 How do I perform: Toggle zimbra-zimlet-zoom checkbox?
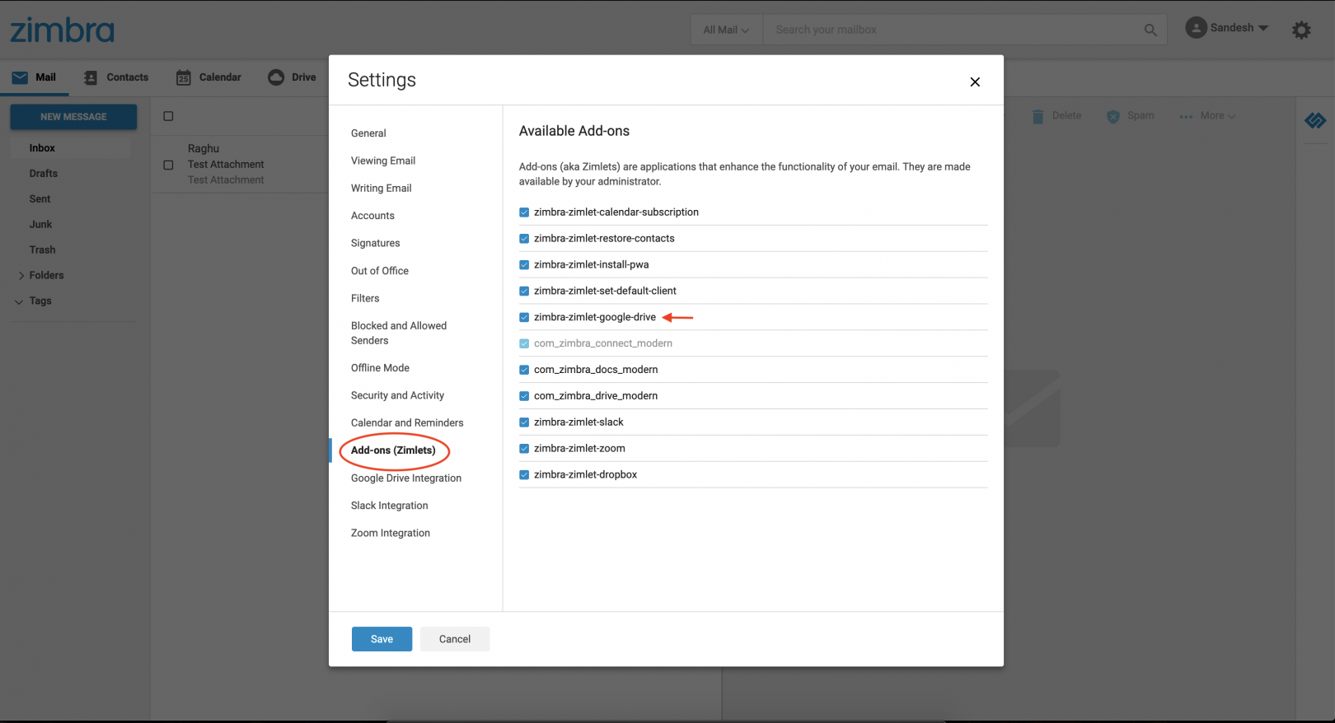coord(524,449)
